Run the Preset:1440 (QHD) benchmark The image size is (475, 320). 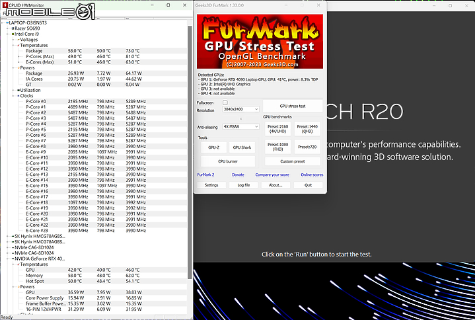pyautogui.click(x=307, y=129)
